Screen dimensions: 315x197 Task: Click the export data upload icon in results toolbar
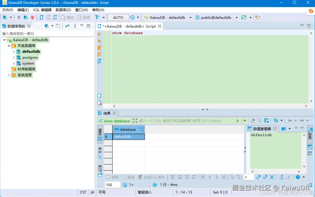[282, 177]
